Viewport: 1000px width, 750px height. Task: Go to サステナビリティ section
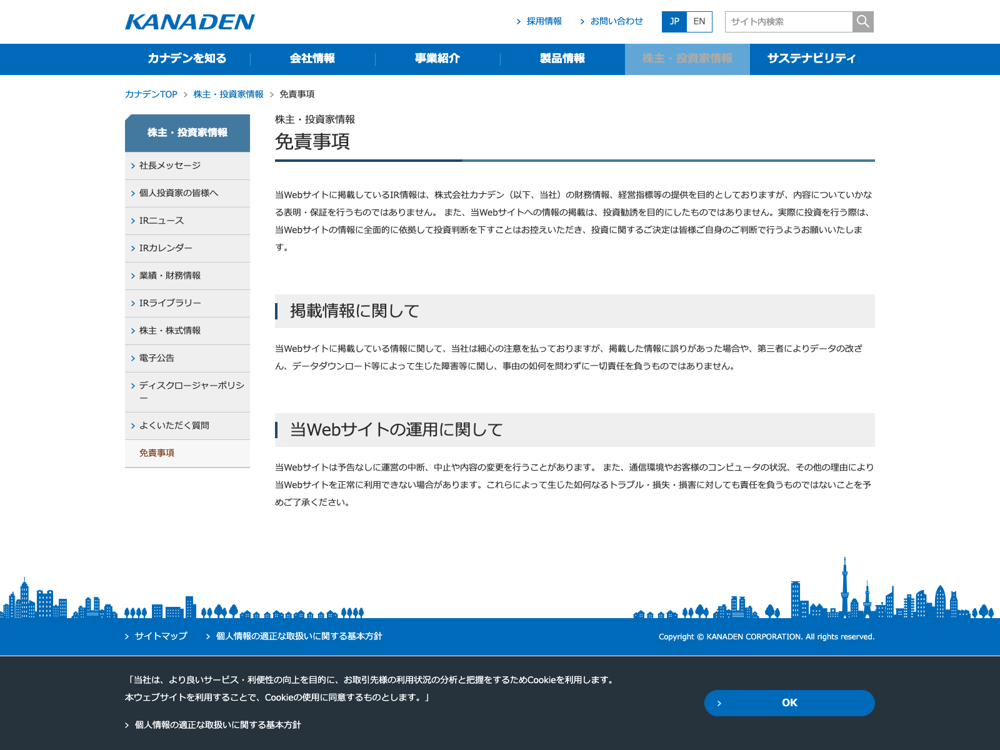(812, 59)
